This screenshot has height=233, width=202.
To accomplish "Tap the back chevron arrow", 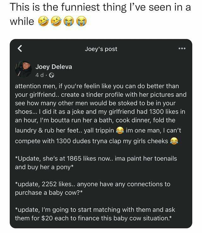I will click(20, 49).
